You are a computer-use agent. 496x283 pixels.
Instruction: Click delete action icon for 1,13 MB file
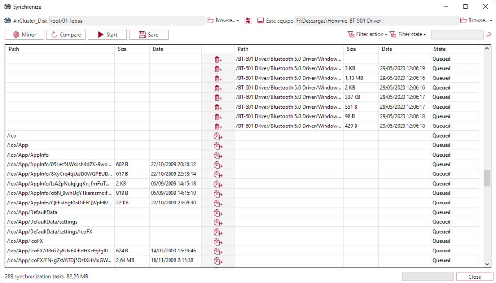click(x=217, y=78)
